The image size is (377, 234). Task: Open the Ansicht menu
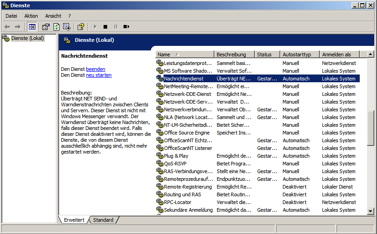53,16
